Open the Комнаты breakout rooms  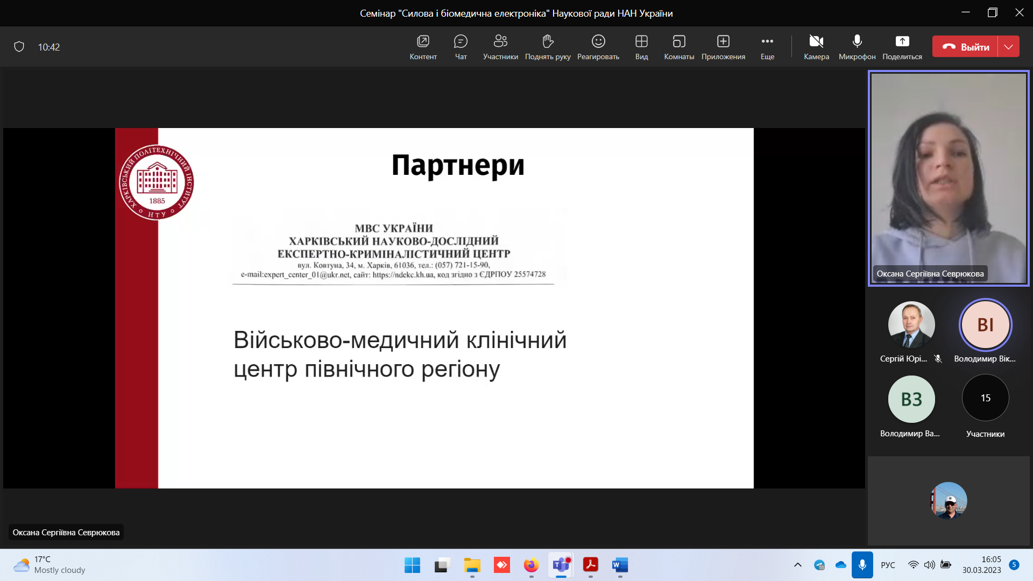679,47
